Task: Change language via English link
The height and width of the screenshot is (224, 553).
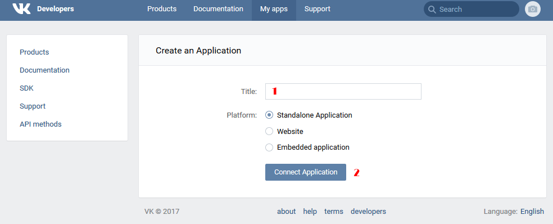Action: pos(532,212)
